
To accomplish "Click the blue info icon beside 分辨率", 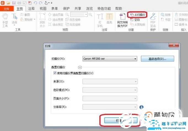I will click(x=141, y=107).
